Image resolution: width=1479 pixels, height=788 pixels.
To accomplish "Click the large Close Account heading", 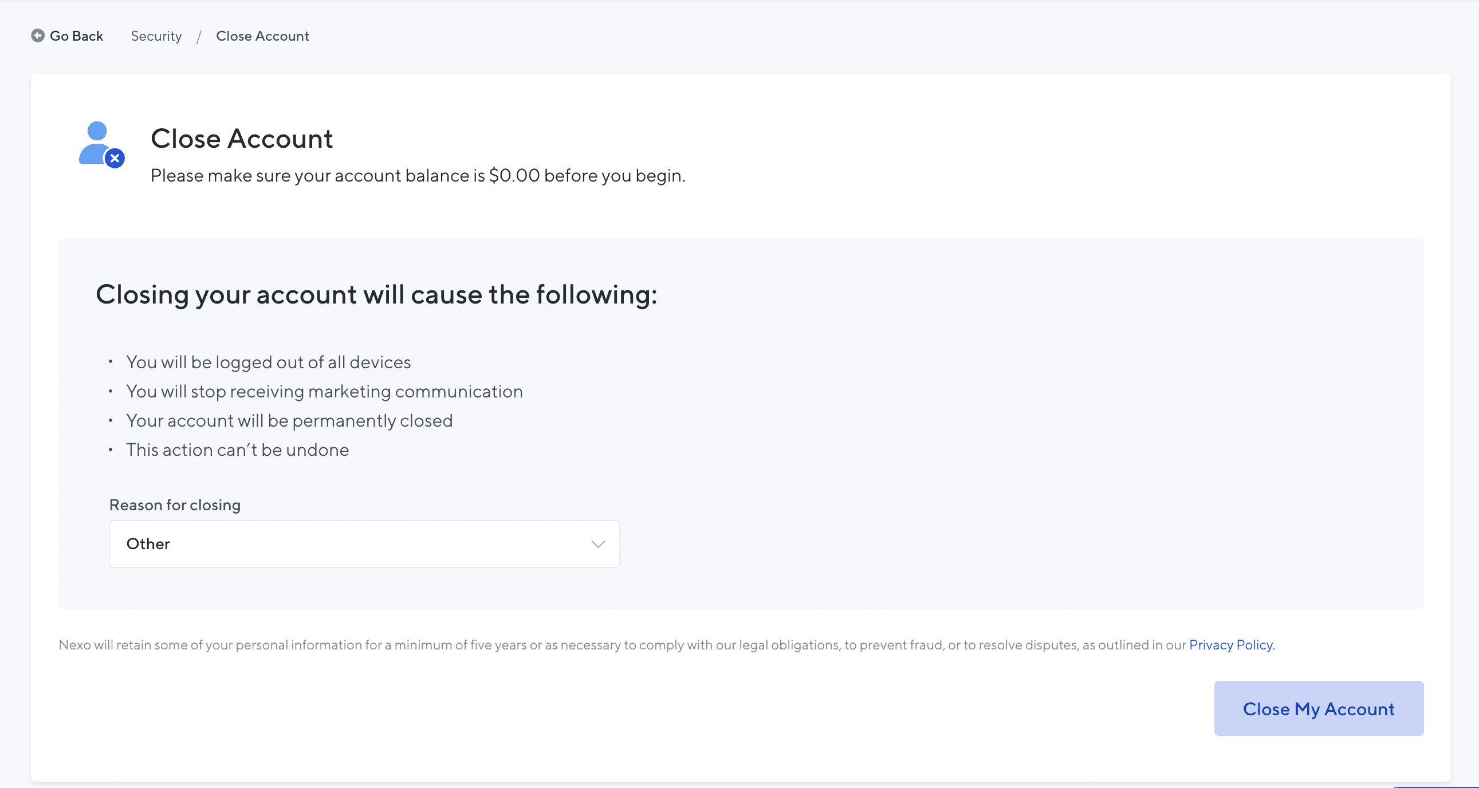I will click(241, 139).
